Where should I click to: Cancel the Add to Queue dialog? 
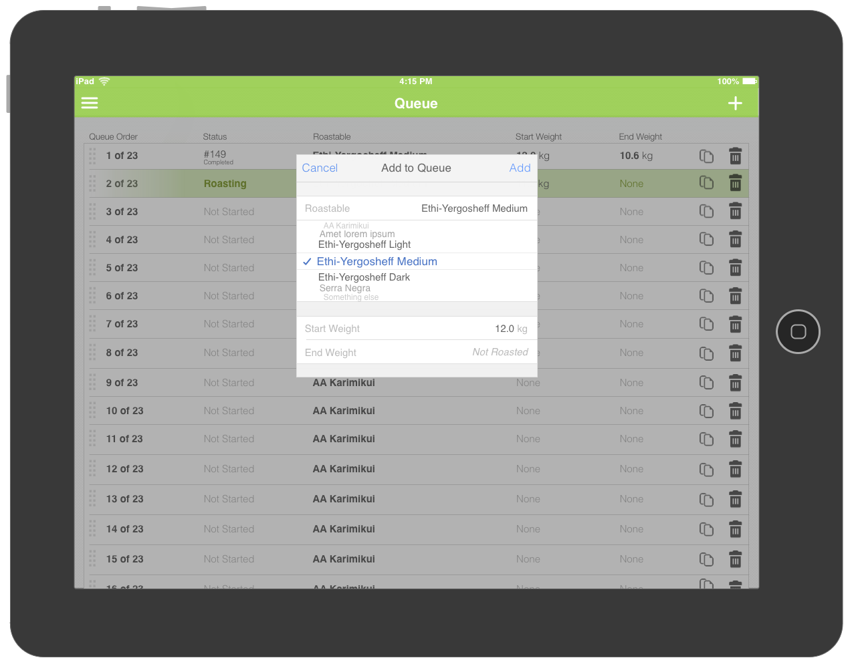point(319,168)
